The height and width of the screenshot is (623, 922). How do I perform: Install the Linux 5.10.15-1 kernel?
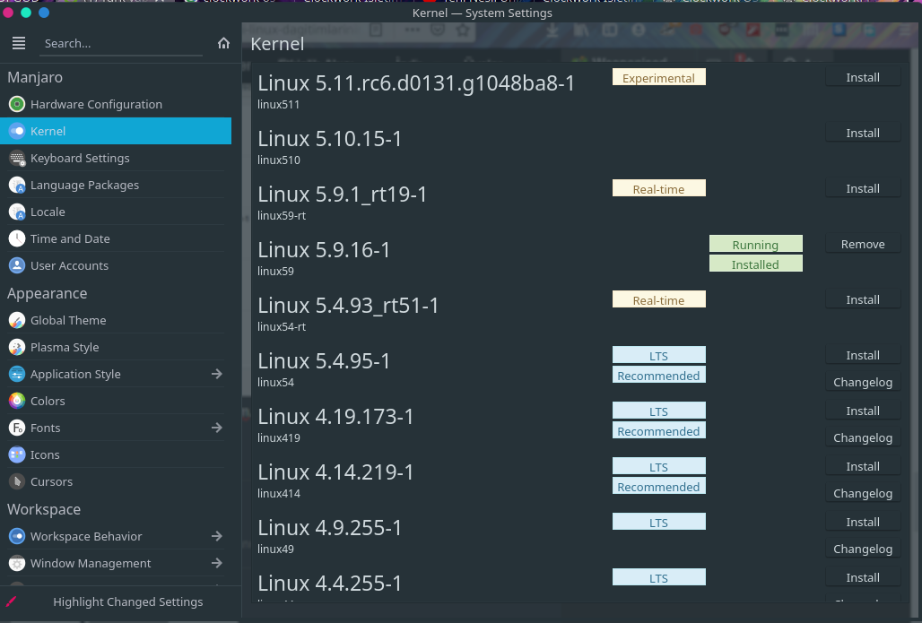coord(863,133)
